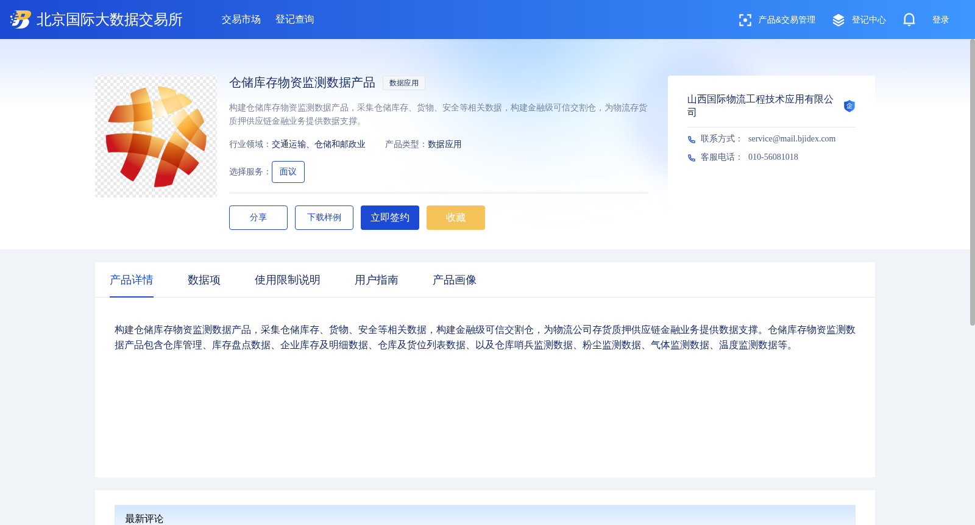Click the phone icon beside 联系方式

click(x=692, y=140)
